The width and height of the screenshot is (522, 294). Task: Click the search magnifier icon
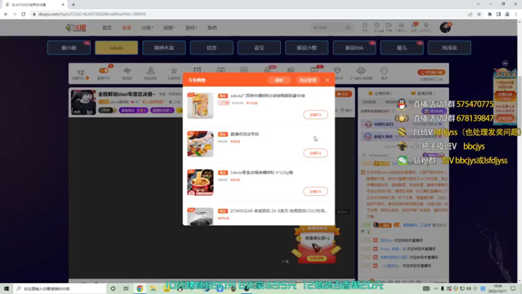(348, 27)
